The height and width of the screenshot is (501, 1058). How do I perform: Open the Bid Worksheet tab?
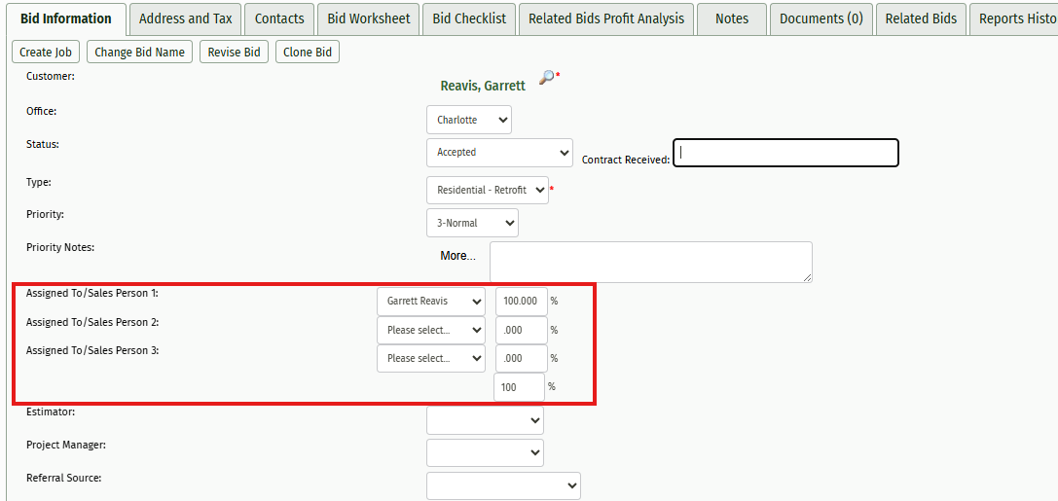(369, 18)
